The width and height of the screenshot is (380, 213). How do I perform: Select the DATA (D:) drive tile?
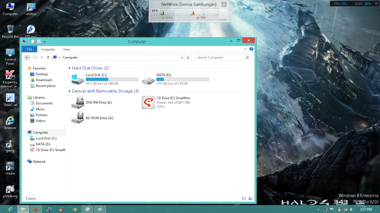[x=175, y=79]
